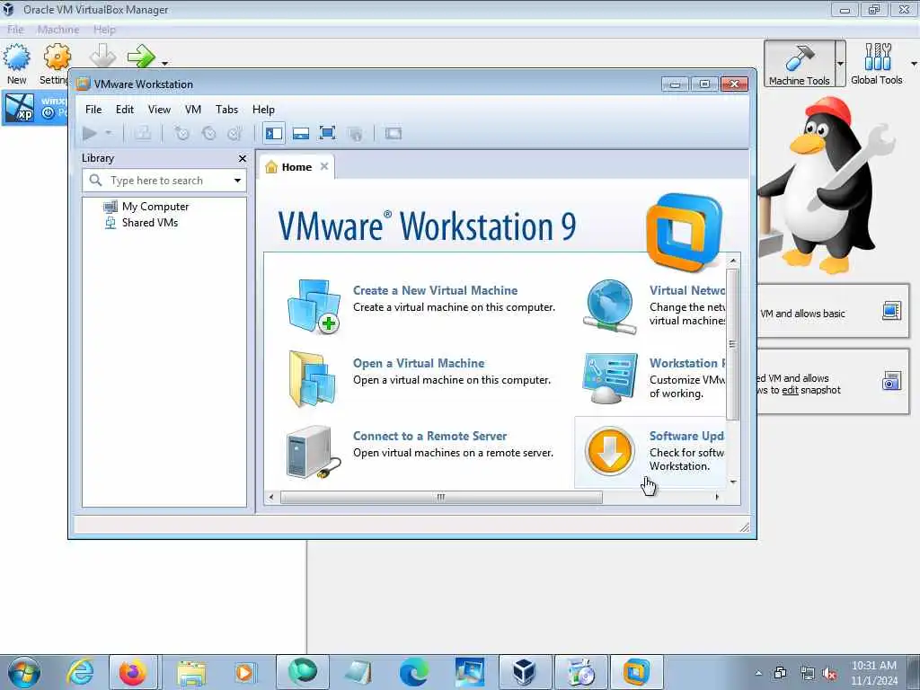Click the Create a New Virtual Machine link
The image size is (920, 690).
click(436, 290)
